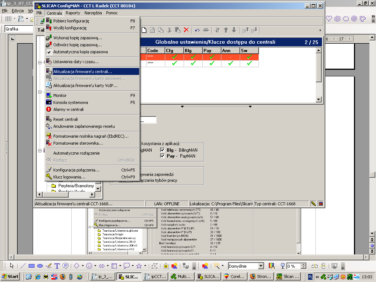Select Odtwórz kopię zapasową entry
376x282 pixels.
pyautogui.click(x=92, y=44)
